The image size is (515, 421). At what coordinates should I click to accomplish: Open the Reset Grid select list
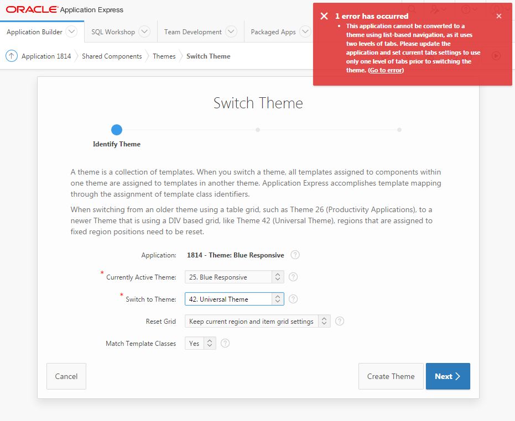click(x=257, y=321)
